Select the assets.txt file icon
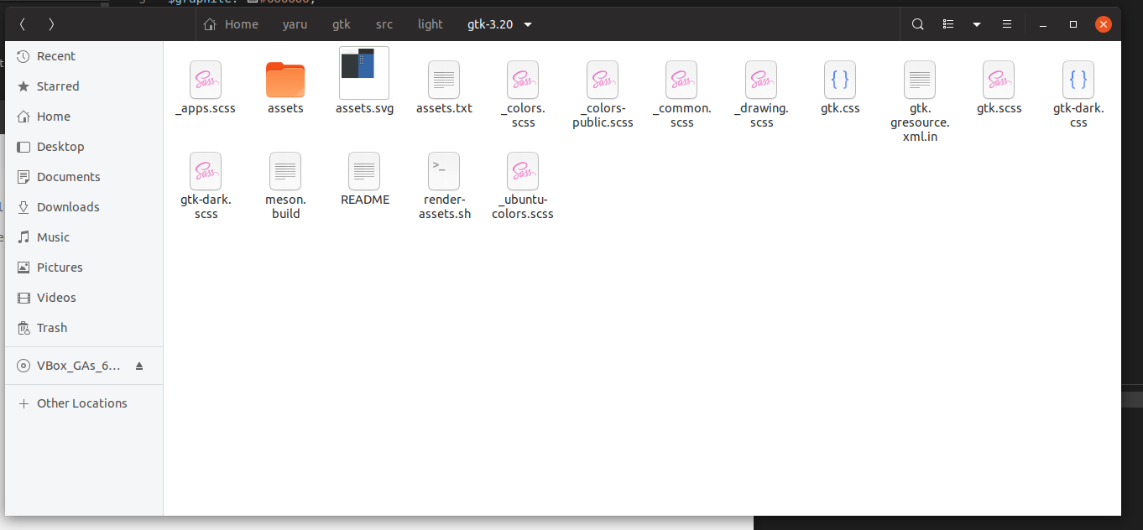This screenshot has width=1143, height=530. [x=444, y=80]
